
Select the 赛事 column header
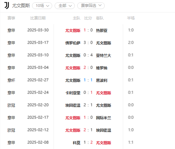pyautogui.click(x=11, y=18)
